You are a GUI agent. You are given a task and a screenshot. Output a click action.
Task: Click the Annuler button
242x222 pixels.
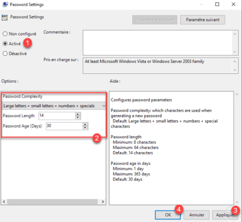(196, 215)
